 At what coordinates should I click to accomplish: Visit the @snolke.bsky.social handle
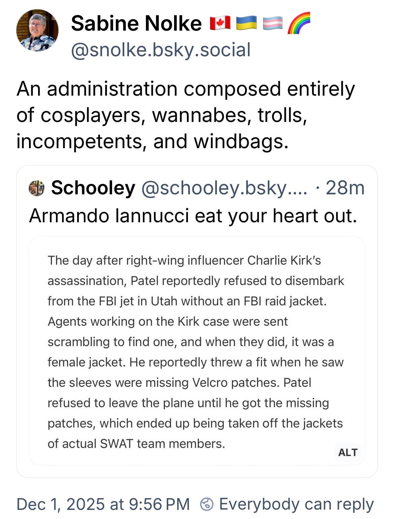point(161,50)
